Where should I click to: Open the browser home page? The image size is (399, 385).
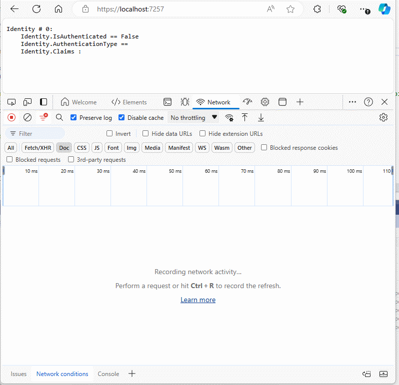(58, 9)
